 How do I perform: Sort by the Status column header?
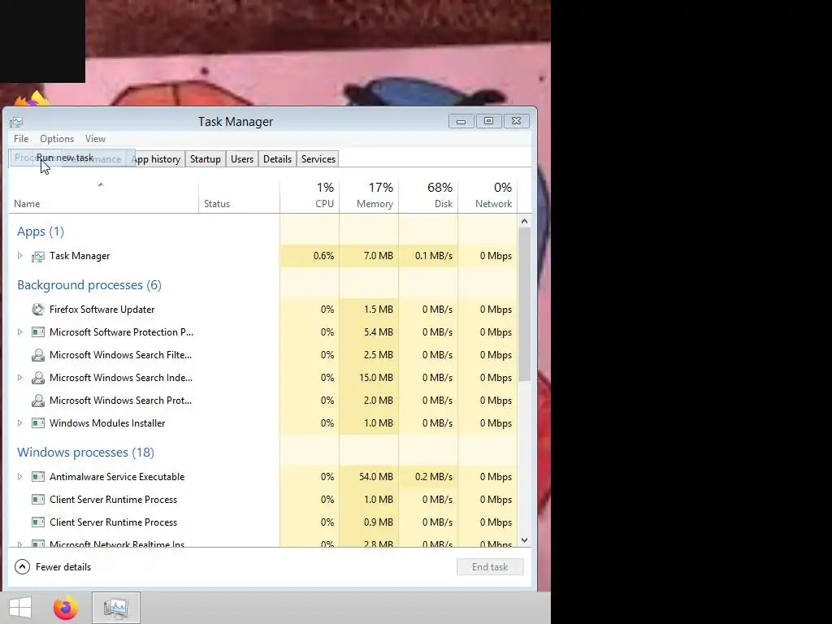(239, 197)
